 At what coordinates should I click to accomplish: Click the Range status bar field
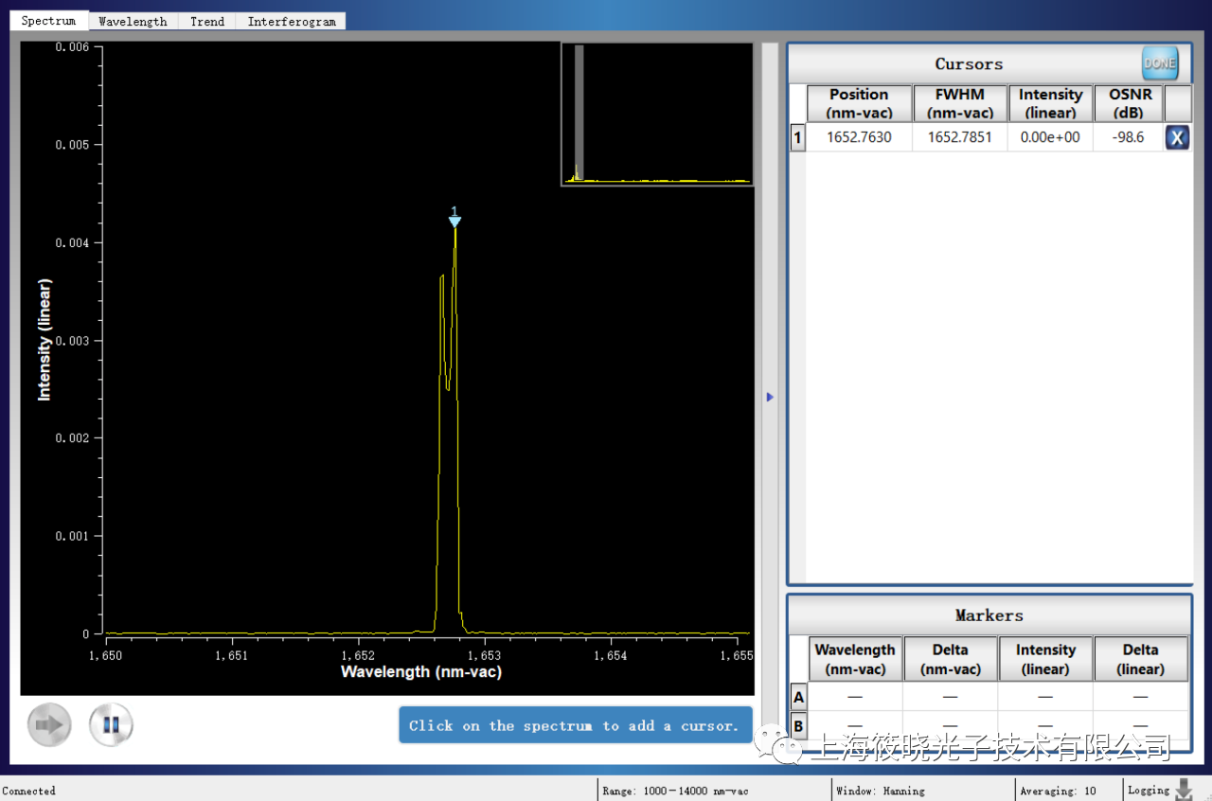pos(674,791)
